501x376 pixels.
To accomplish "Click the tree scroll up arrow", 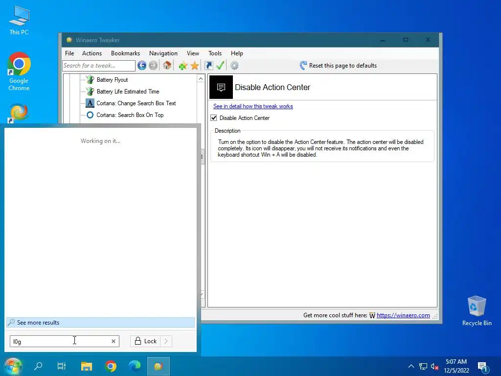I will (201, 79).
